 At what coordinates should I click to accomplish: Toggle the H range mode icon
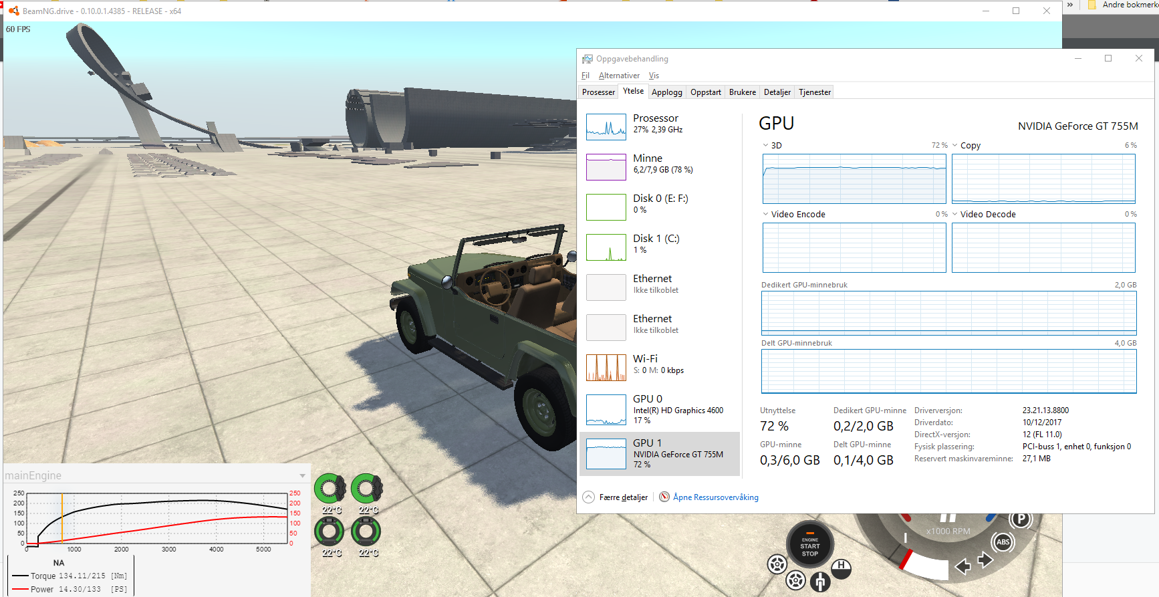point(841,568)
